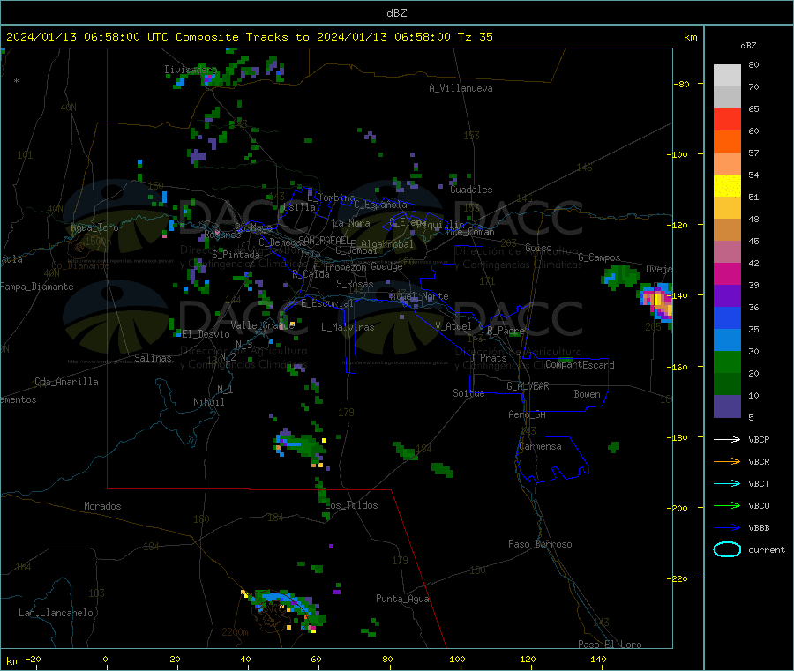Click the cyan 'current' ellipse symbol
This screenshot has width=794, height=671.
[x=727, y=549]
